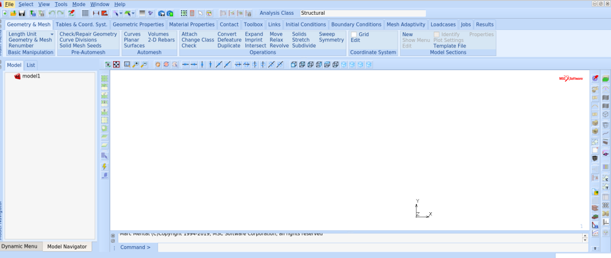This screenshot has width=611, height=258.
Task: Click the dotted grid icon in main toolbar
Action: (85, 13)
